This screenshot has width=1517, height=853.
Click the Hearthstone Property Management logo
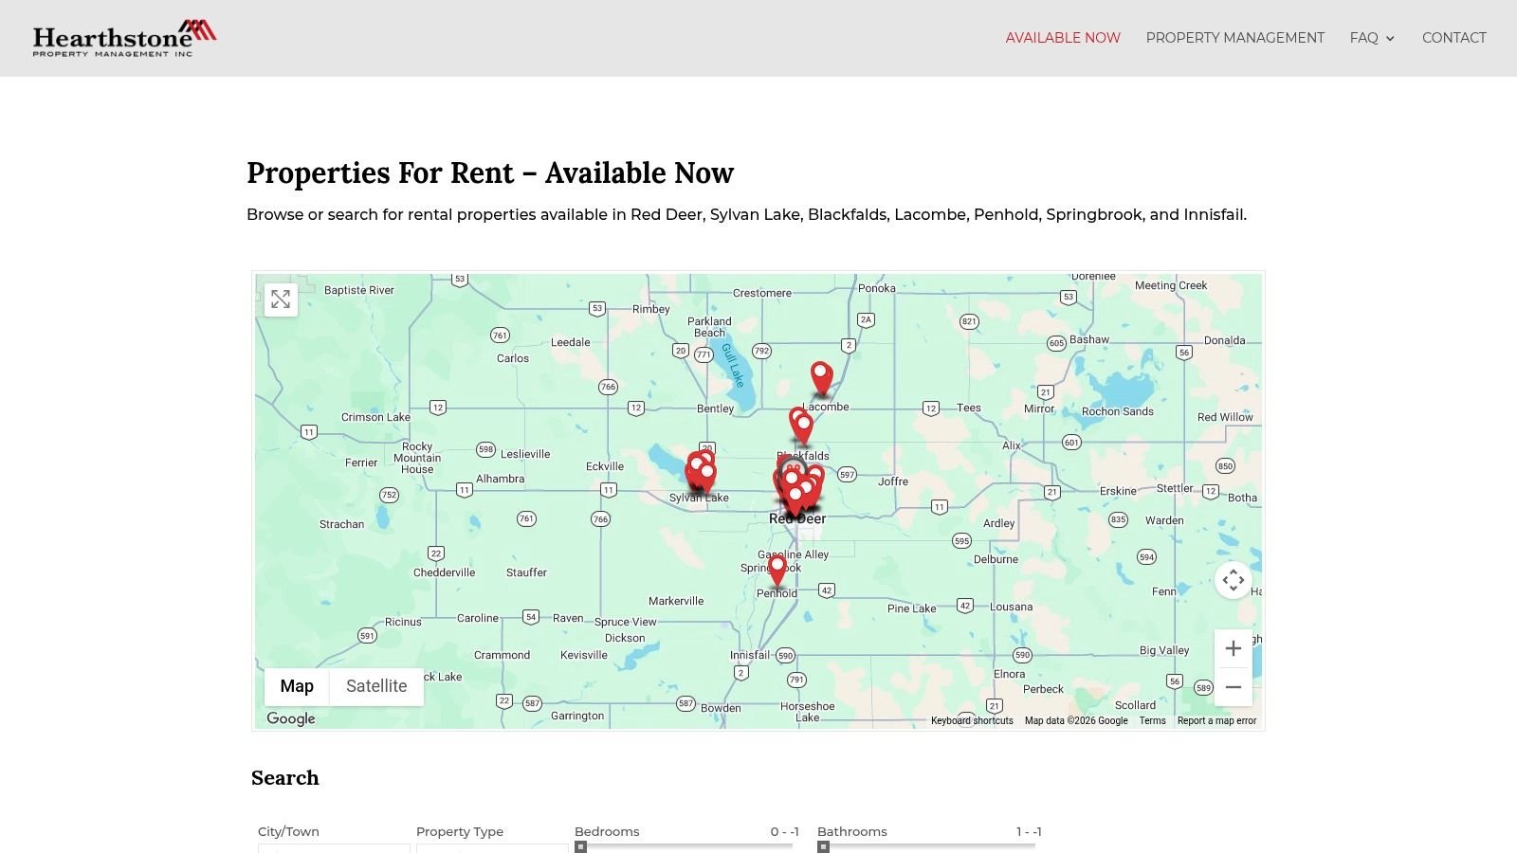[x=124, y=38]
